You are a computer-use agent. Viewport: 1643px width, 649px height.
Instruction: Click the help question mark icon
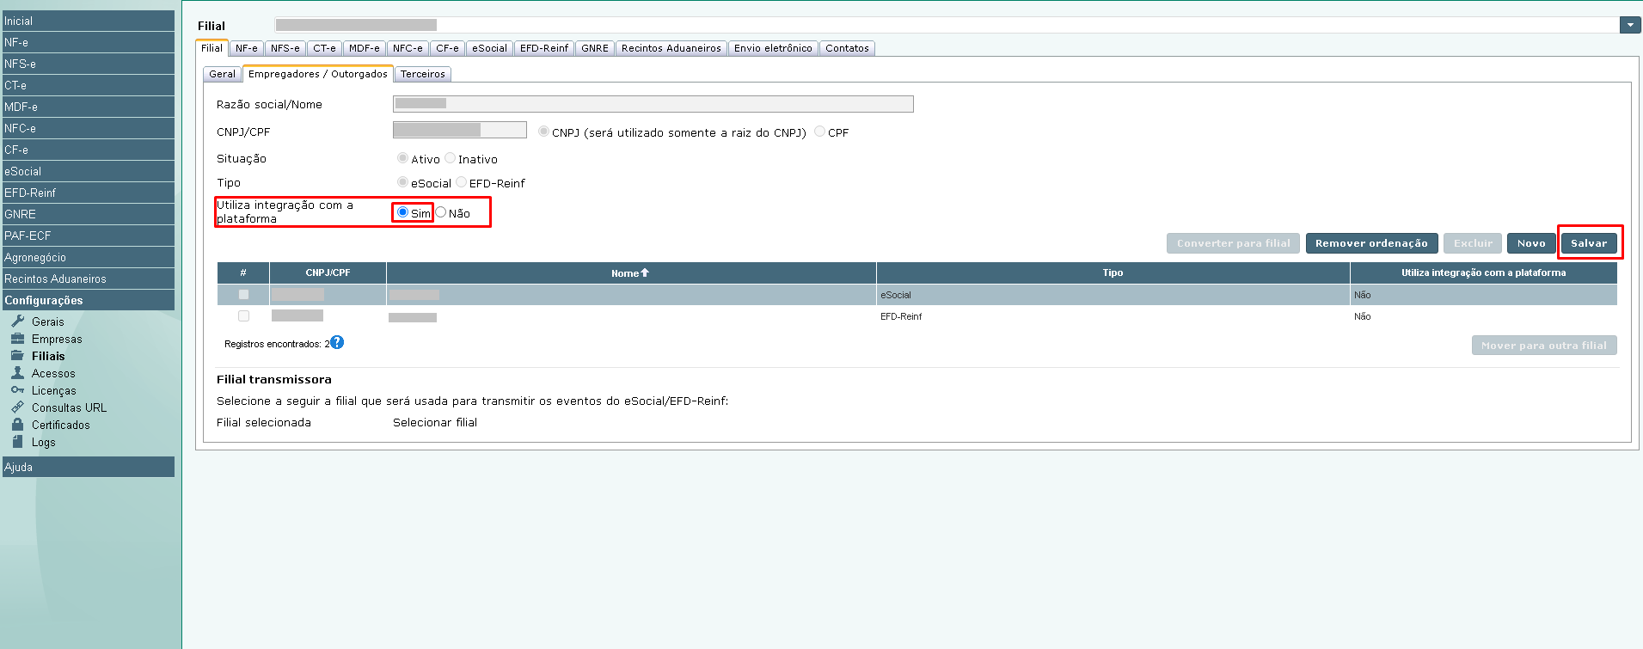(x=337, y=342)
